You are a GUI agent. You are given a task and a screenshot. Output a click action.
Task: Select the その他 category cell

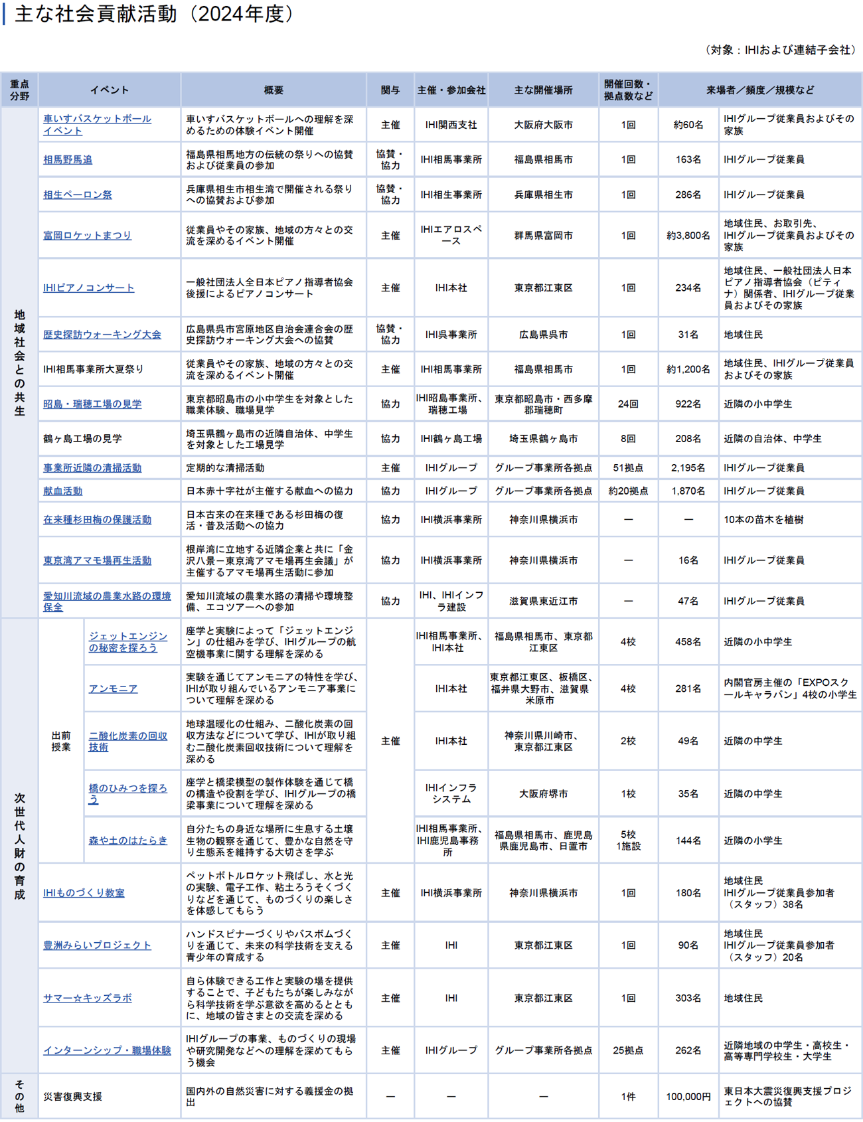click(19, 1097)
